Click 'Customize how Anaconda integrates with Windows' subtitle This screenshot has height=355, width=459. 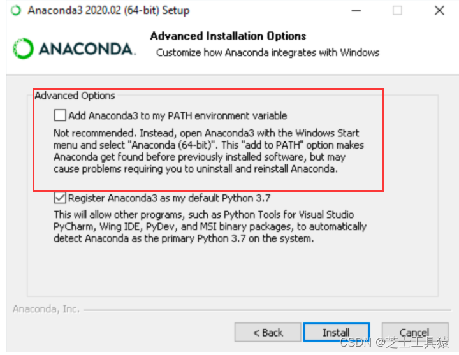pos(268,53)
